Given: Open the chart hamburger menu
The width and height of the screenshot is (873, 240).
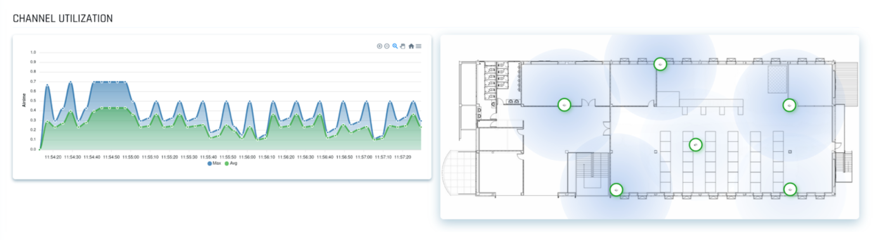Looking at the screenshot, I should [x=419, y=46].
